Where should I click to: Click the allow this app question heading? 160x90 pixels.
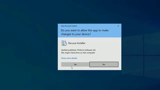(85, 32)
